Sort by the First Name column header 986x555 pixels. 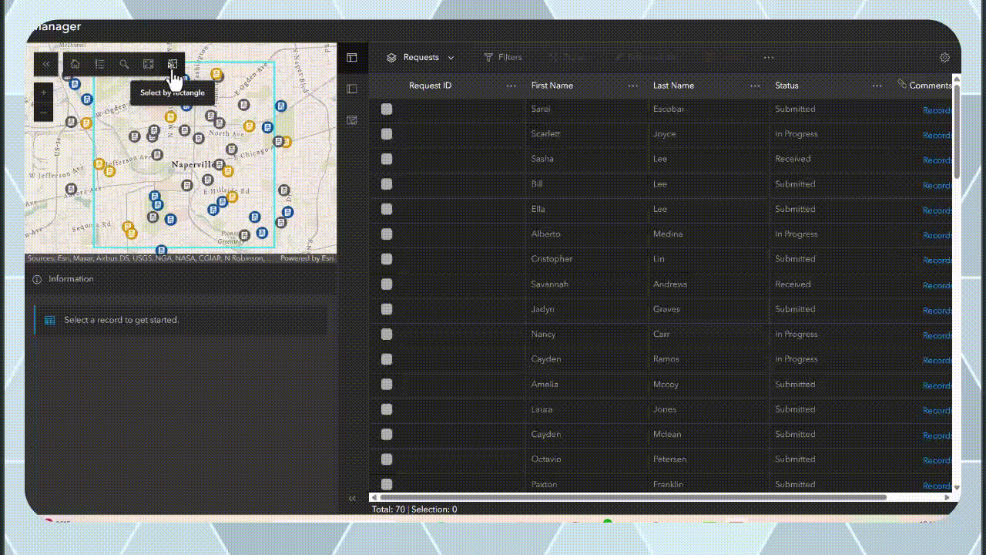click(552, 86)
